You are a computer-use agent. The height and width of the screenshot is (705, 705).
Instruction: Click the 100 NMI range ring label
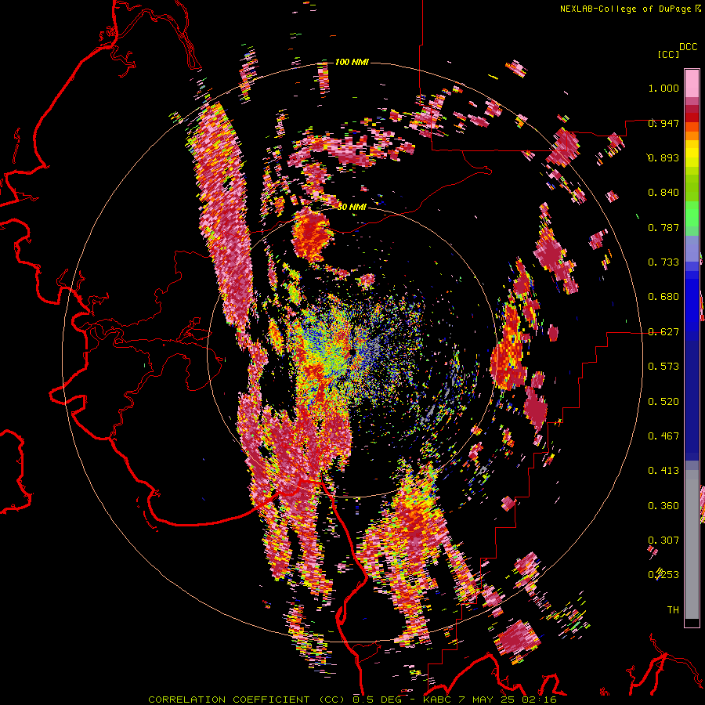(x=352, y=62)
